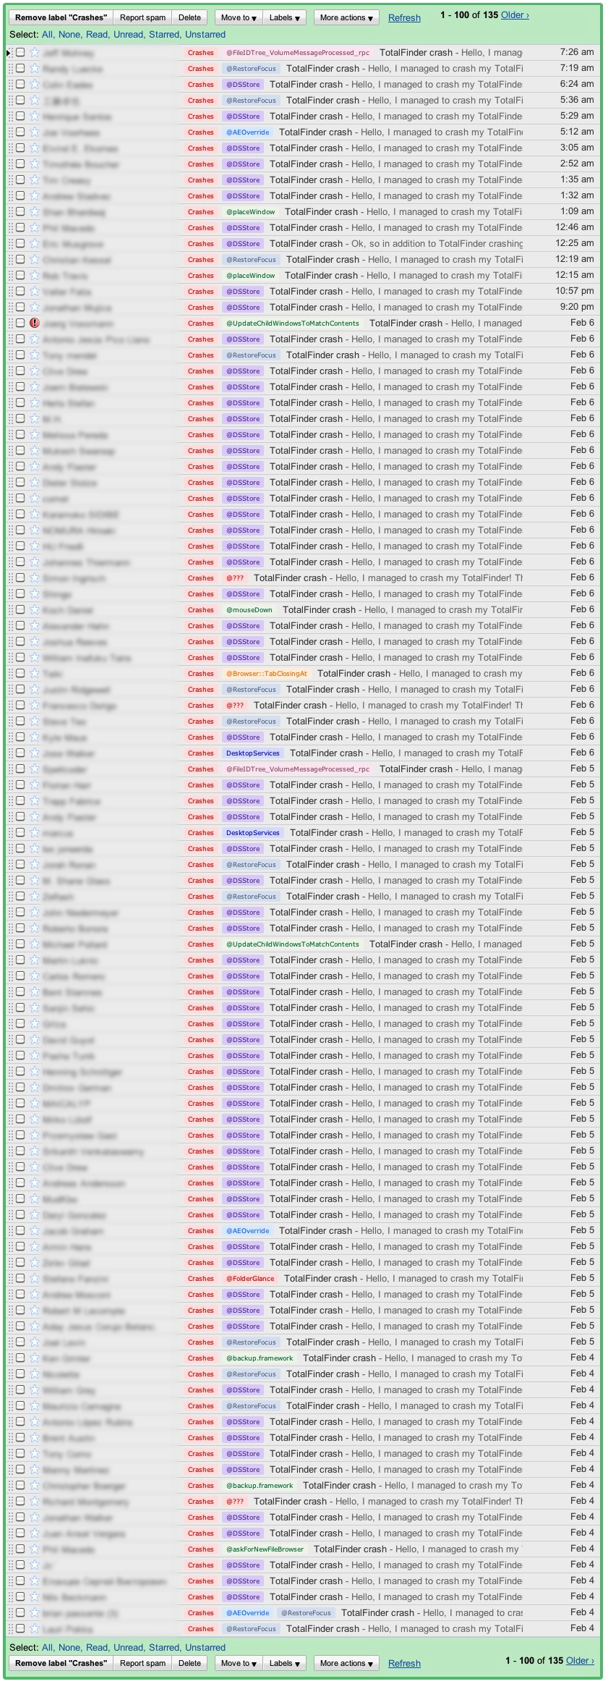Select 'Unread' in the top Select row
Image resolution: width=608 pixels, height=1684 pixels.
(128, 35)
